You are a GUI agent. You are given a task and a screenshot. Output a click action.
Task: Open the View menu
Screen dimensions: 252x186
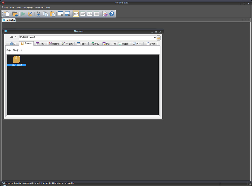coord(19,8)
